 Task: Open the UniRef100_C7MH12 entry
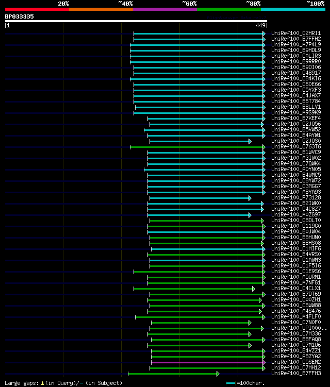click(x=296, y=368)
